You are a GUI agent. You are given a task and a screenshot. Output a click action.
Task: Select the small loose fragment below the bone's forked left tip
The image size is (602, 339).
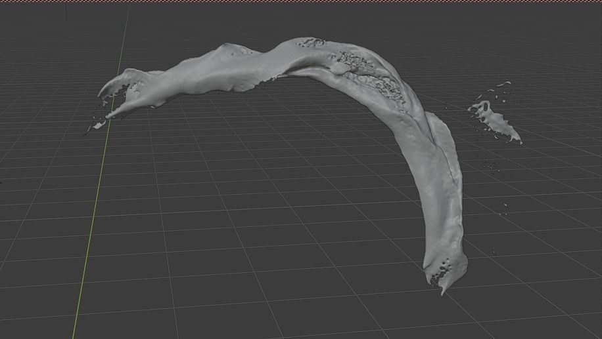(x=98, y=126)
